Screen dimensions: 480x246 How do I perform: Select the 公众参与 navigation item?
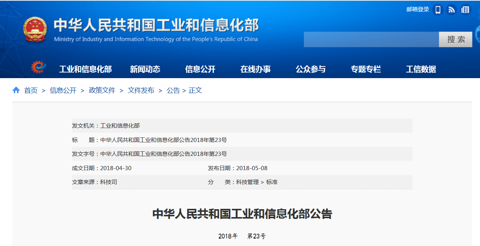point(310,69)
